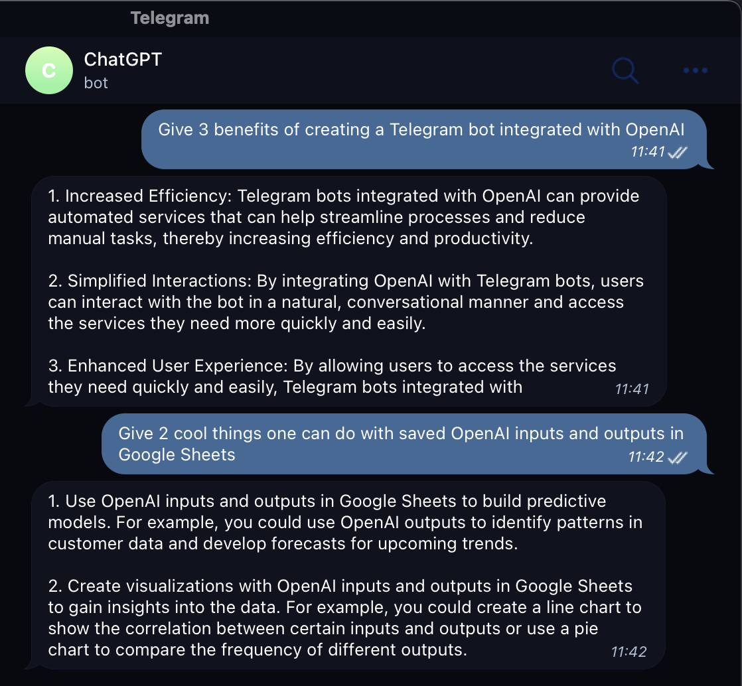Click 11:42 timestamp on last bot reply

click(629, 652)
